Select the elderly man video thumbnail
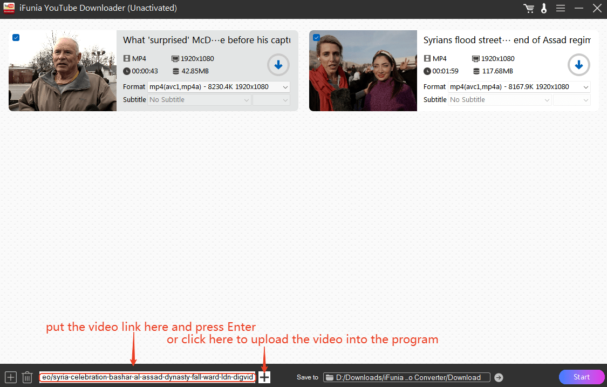607x387 pixels. pos(63,71)
